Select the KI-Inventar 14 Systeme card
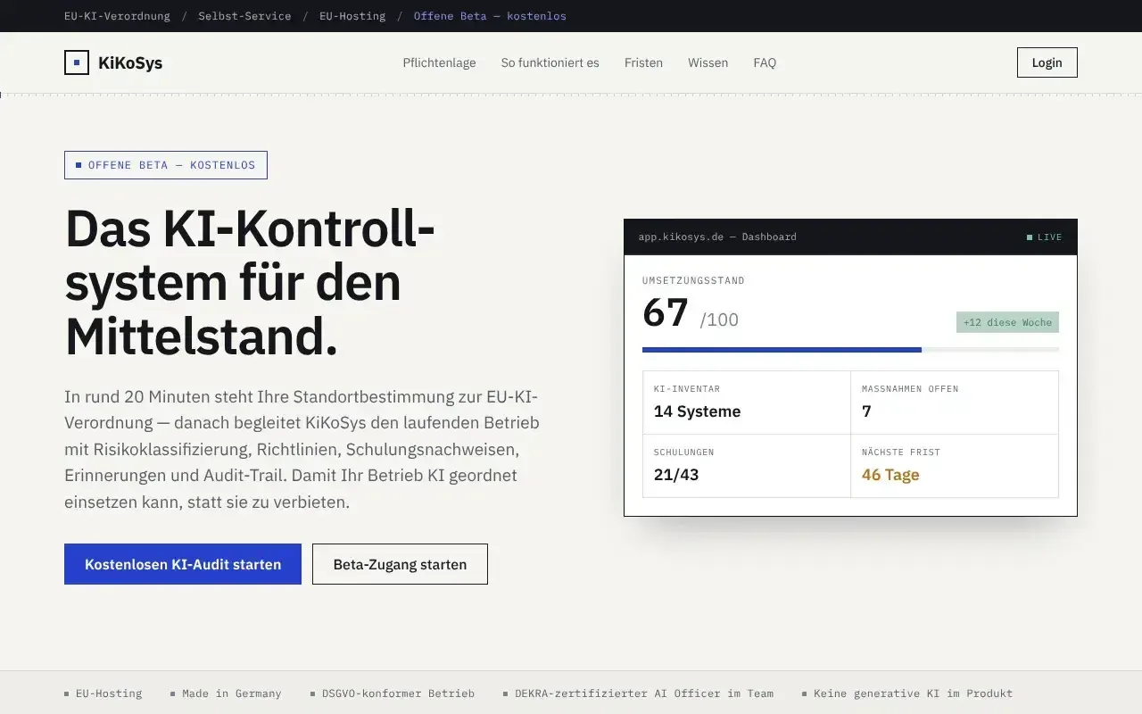 (x=747, y=403)
